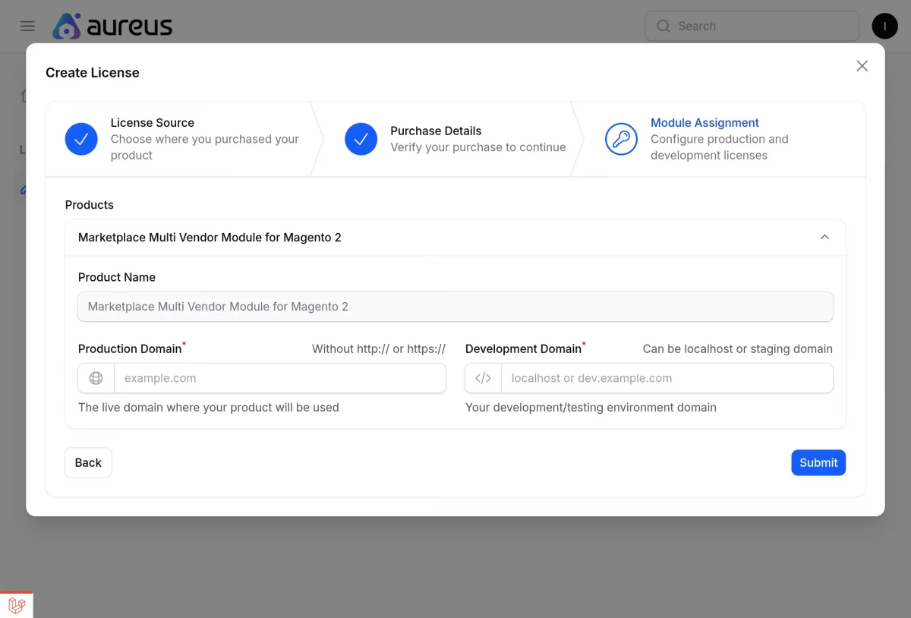Click the code brackets icon beside Development Domain

[x=483, y=378]
